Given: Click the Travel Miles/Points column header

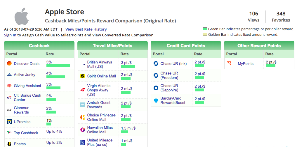Looking at the screenshot, I should tap(112, 45).
